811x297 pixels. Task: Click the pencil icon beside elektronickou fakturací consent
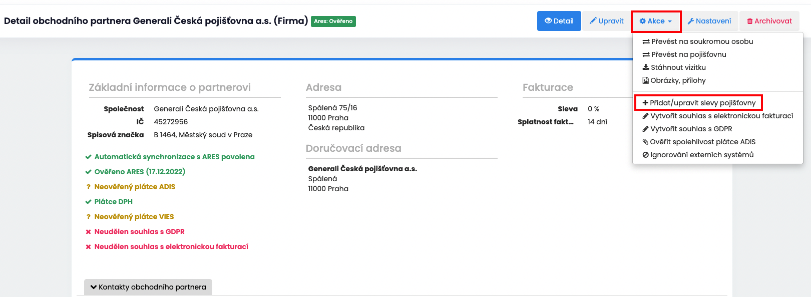tap(646, 116)
